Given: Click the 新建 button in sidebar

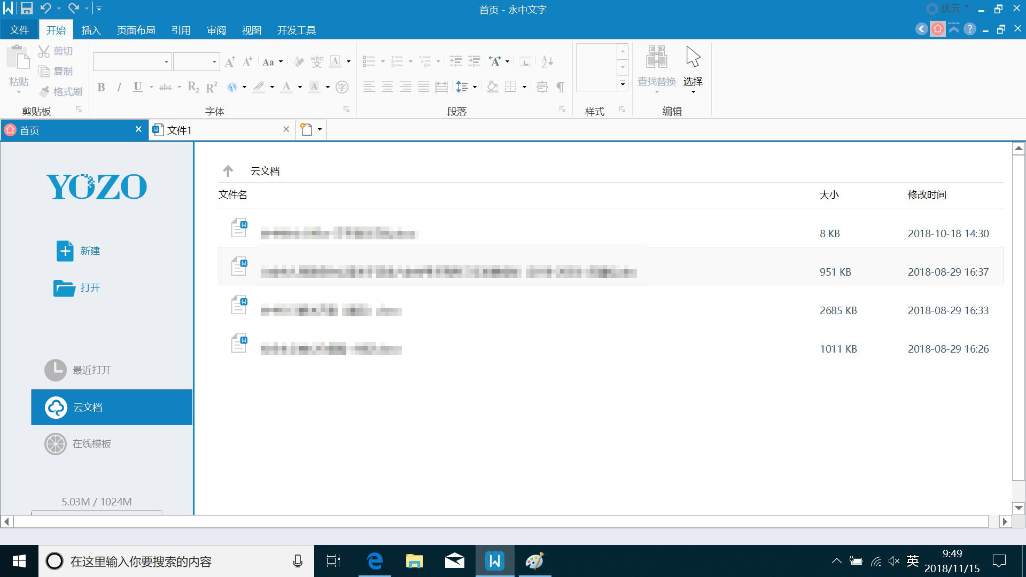Looking at the screenshot, I should point(78,251).
